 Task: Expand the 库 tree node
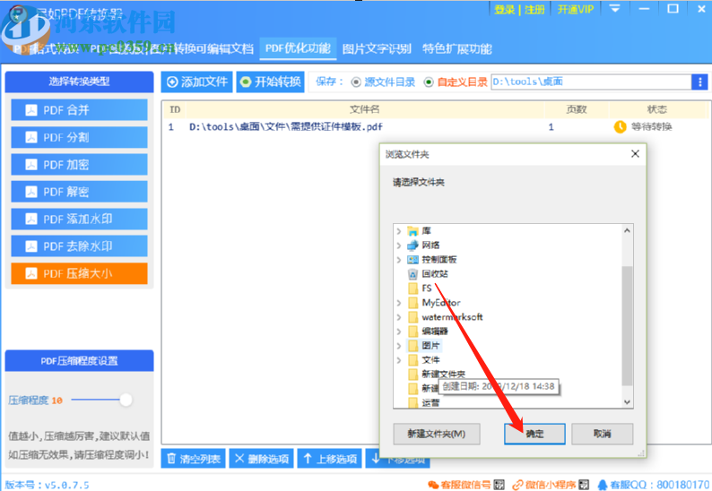coord(399,231)
